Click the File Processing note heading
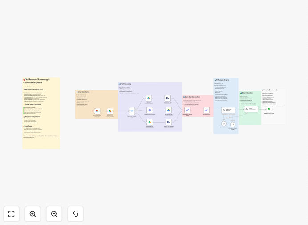308x225 pixels. click(x=125, y=84)
